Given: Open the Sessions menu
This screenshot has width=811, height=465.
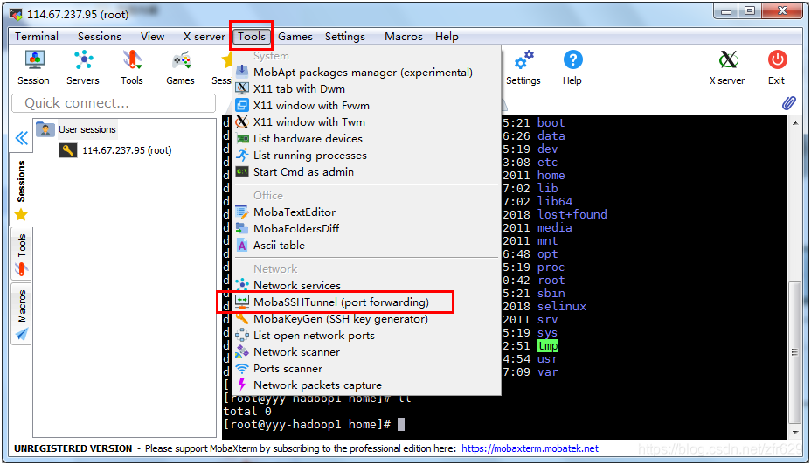Looking at the screenshot, I should click(x=100, y=37).
